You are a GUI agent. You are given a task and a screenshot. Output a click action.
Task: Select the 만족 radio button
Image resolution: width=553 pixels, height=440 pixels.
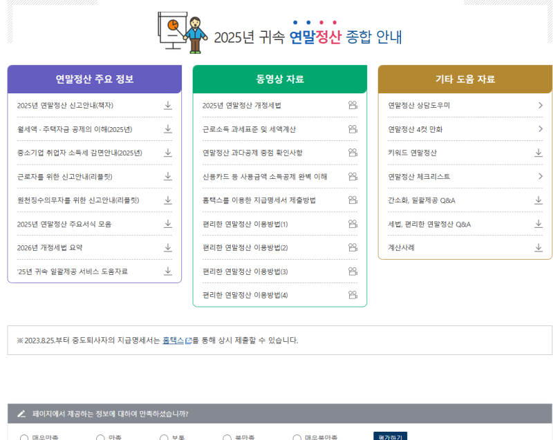(x=100, y=438)
